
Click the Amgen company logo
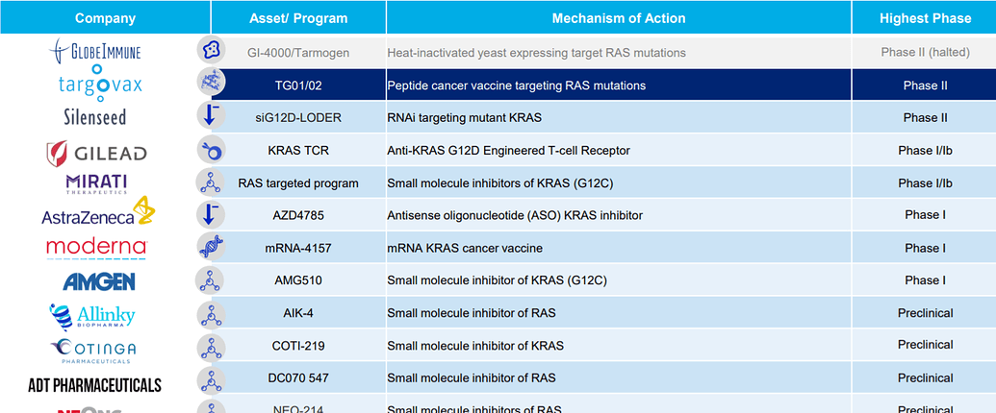click(x=99, y=281)
